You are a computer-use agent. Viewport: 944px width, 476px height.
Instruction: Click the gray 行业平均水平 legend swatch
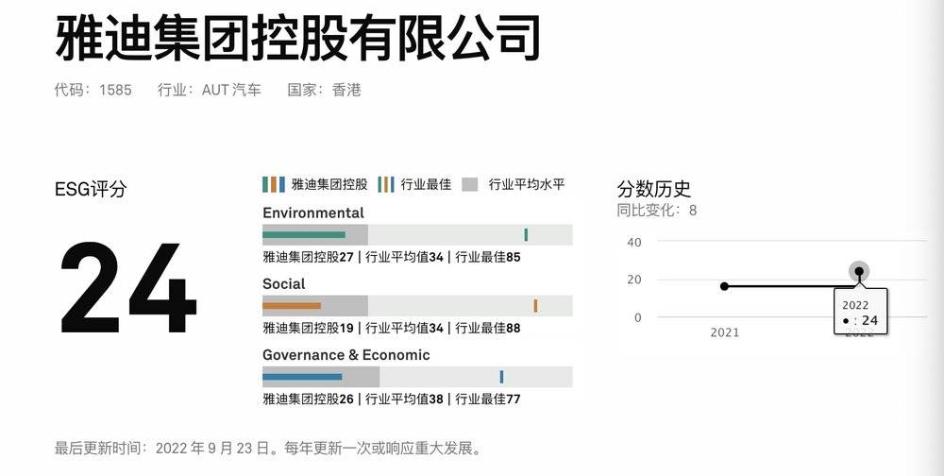pos(470,184)
